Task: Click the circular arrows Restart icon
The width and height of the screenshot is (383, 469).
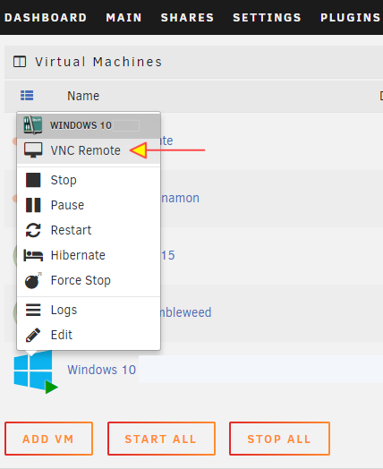Action: [33, 230]
